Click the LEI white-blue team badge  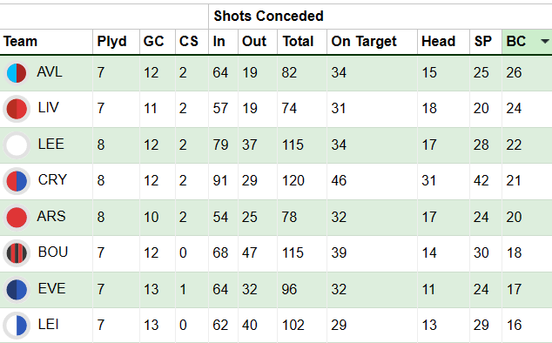tap(17, 326)
